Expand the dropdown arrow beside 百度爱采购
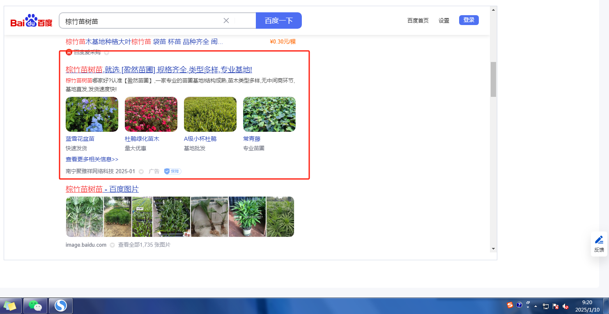Viewport: 609px width, 314px height. [106, 53]
